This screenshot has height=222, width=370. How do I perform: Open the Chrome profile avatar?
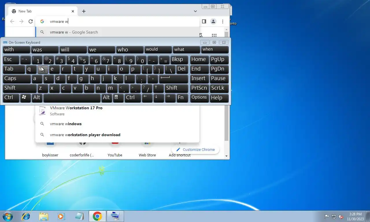213,21
